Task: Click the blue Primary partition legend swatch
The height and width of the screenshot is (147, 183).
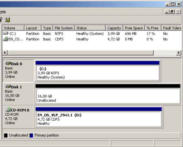Action: 31,135
